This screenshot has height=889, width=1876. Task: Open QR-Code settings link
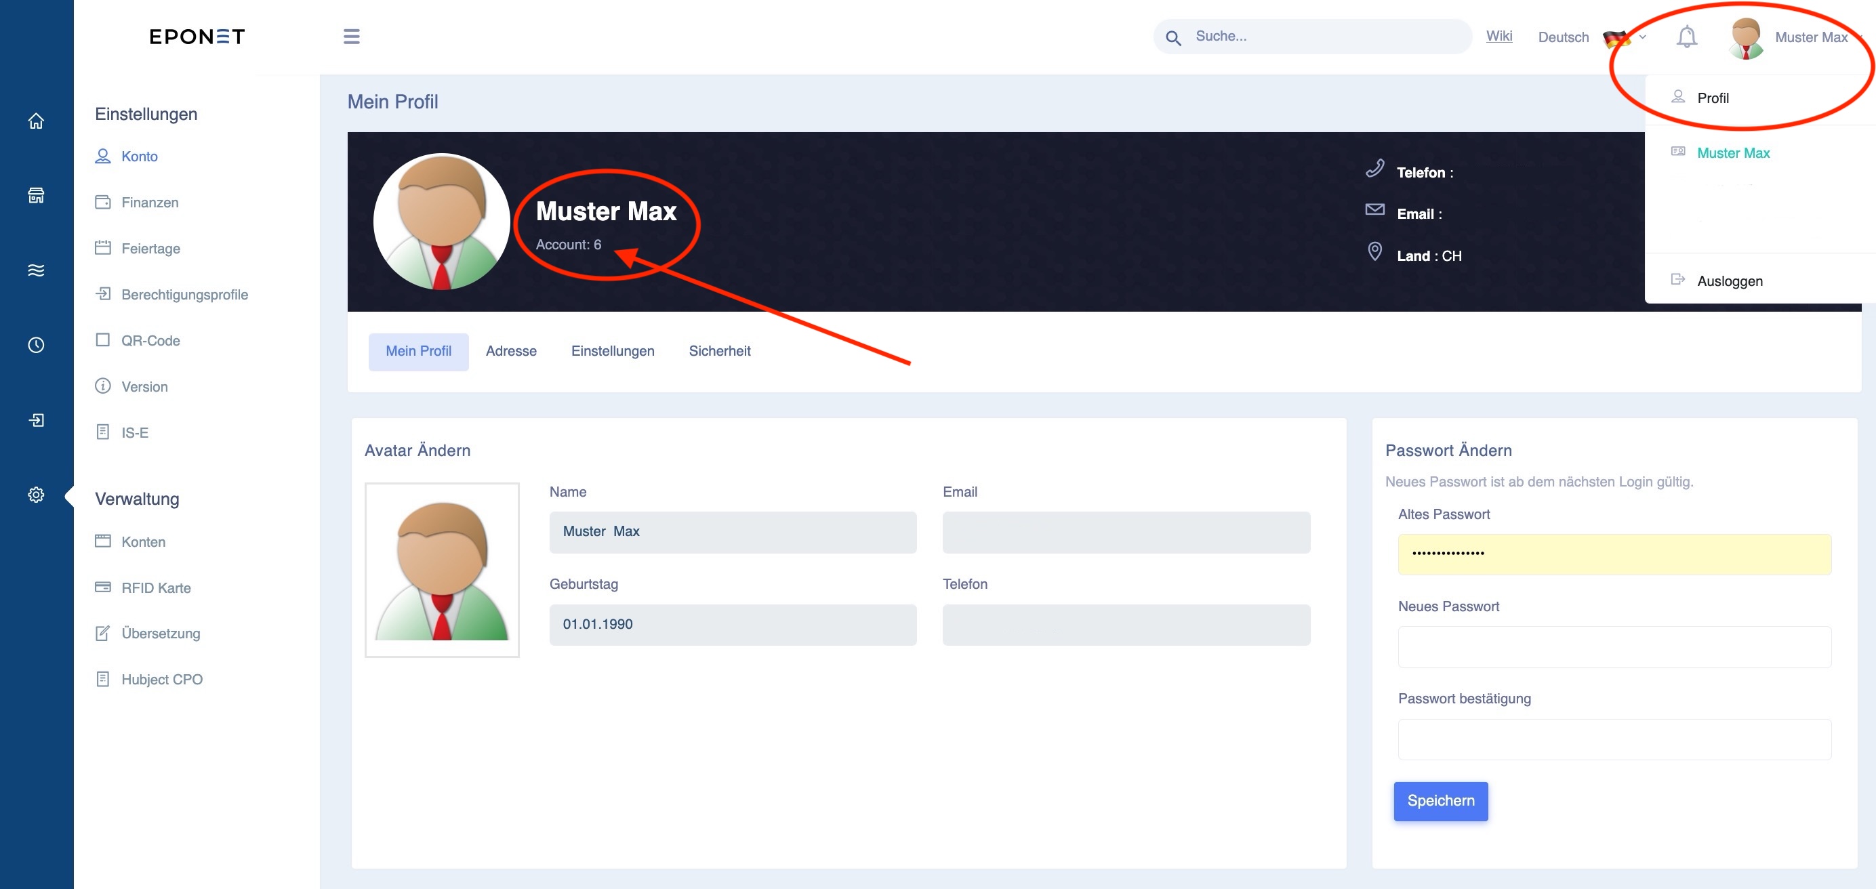pos(150,340)
